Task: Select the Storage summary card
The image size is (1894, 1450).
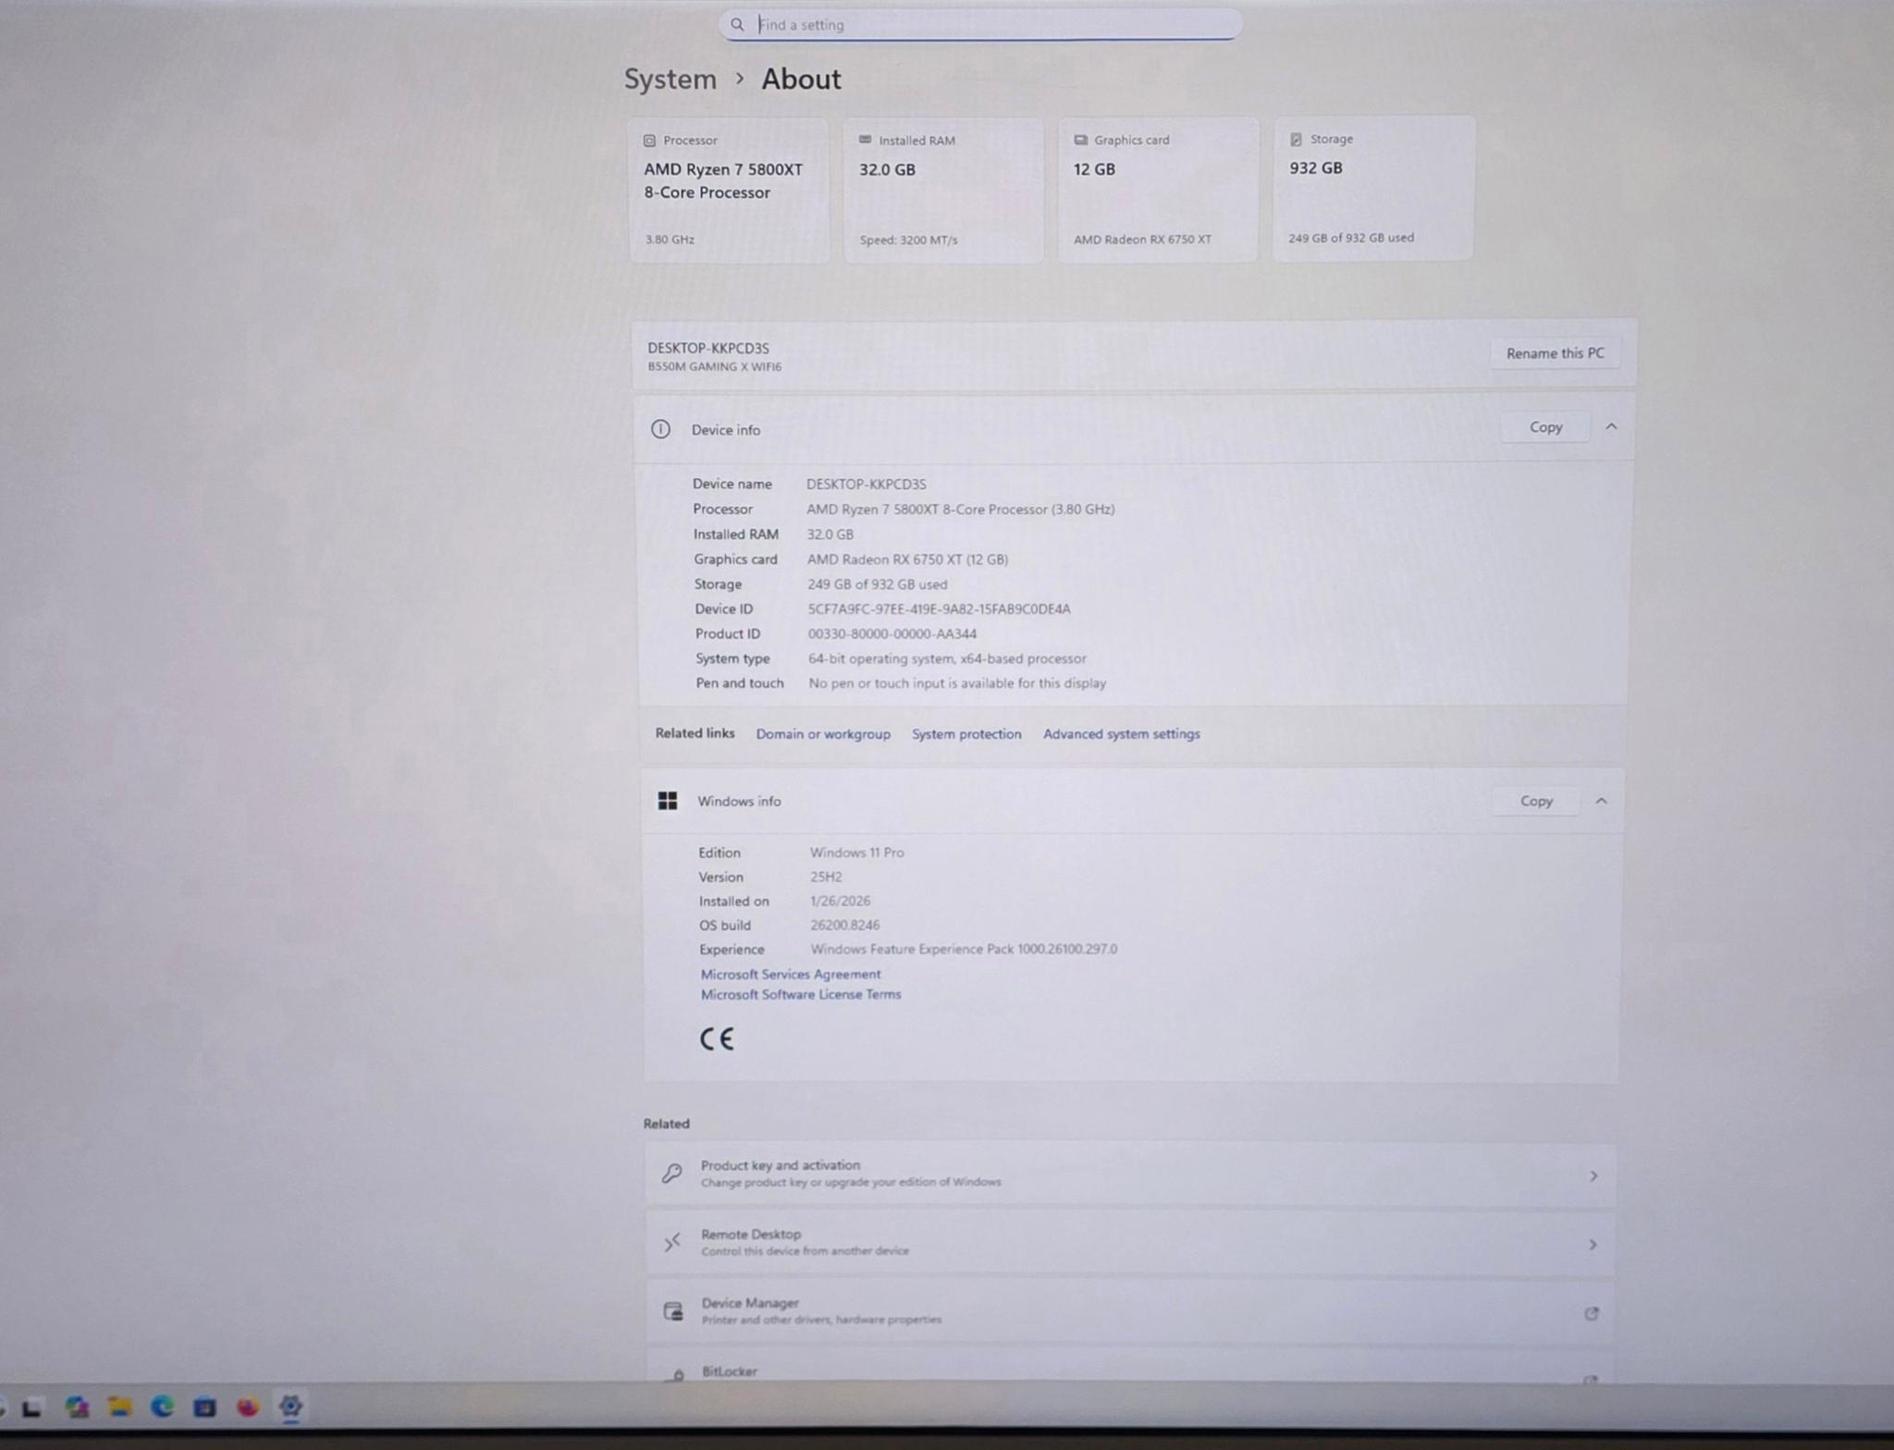Action: (x=1373, y=188)
